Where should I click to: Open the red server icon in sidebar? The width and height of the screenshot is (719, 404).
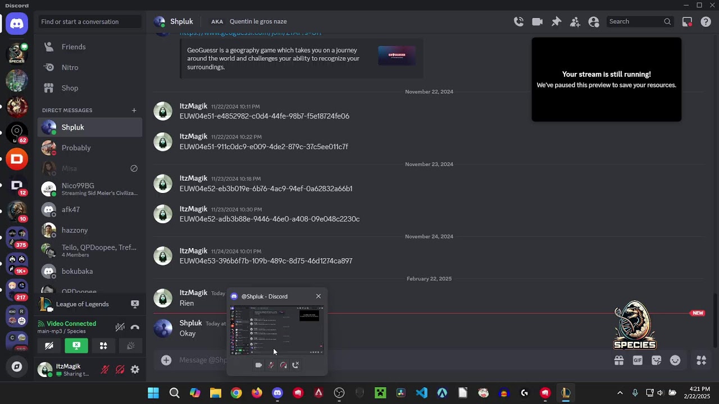(x=17, y=159)
